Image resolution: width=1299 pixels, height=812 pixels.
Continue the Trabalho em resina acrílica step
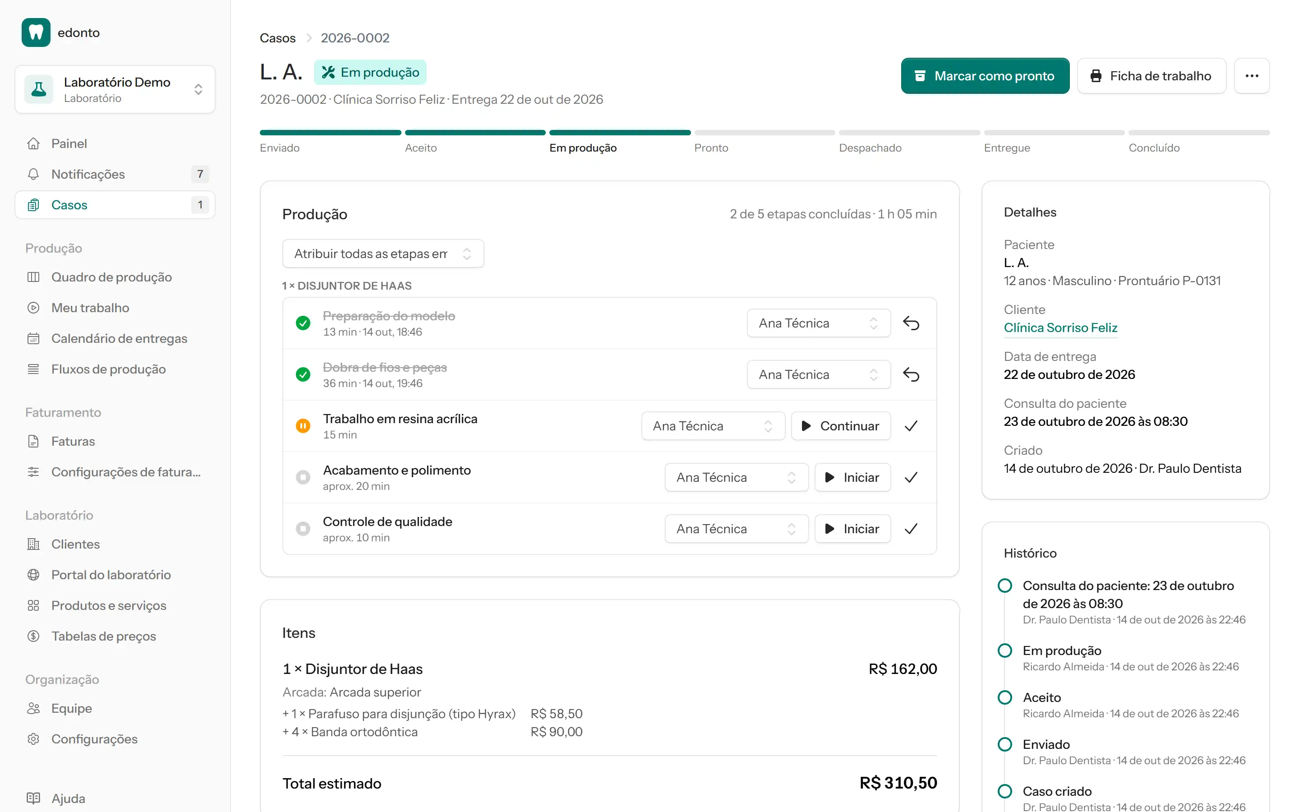click(841, 426)
